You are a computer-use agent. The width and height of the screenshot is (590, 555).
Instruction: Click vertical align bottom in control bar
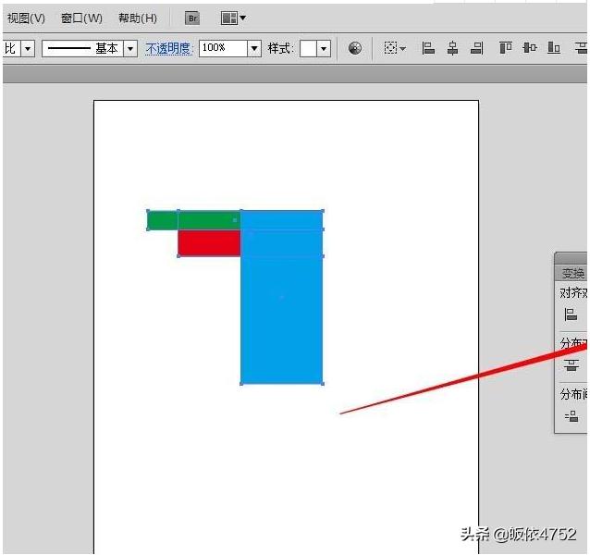point(554,48)
